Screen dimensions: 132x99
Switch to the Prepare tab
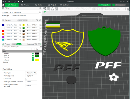(x=12, y=5)
